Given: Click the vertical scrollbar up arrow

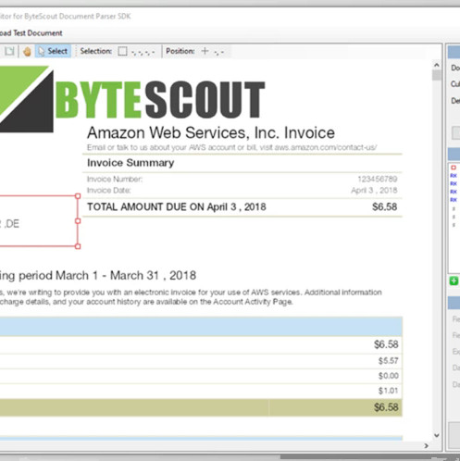Looking at the screenshot, I should 437,65.
